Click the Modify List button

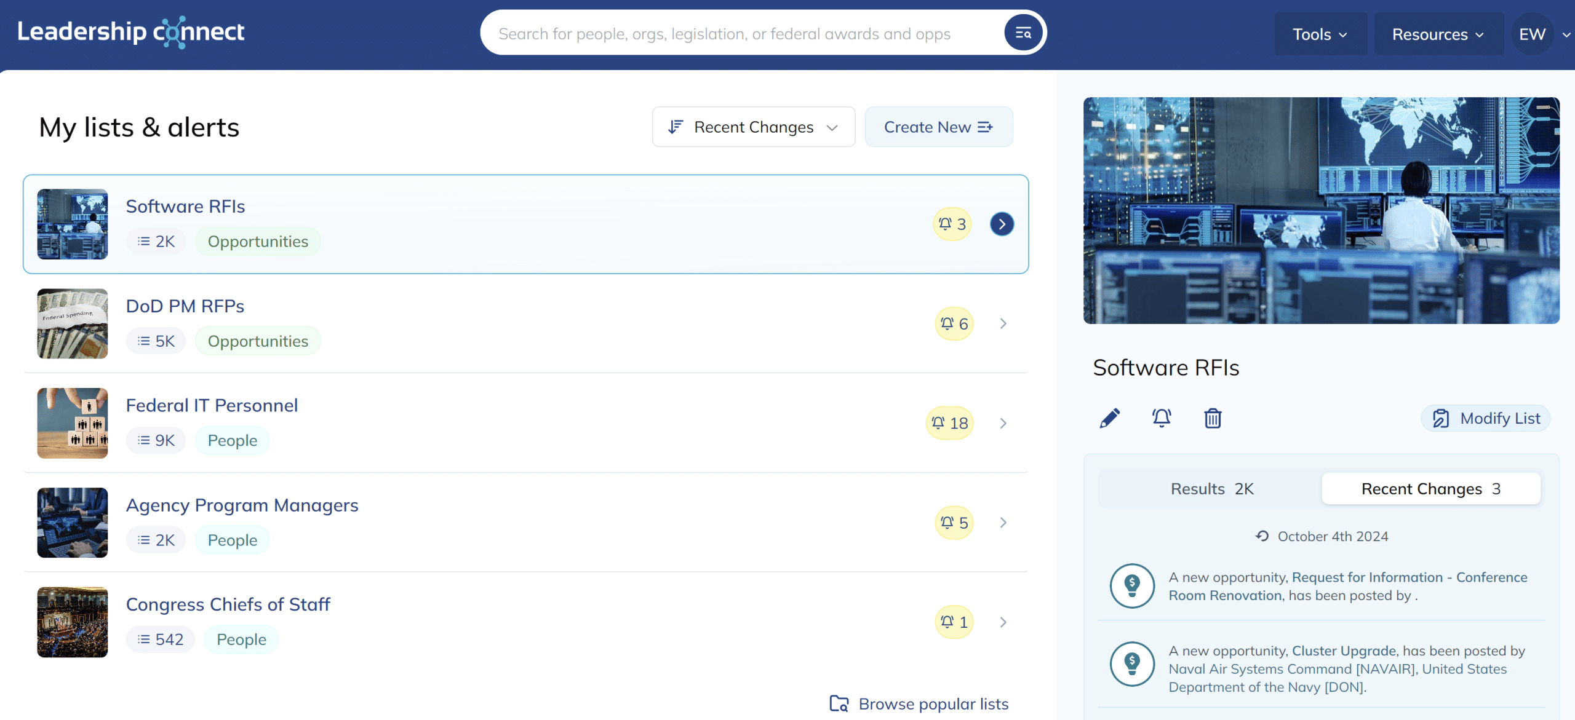1486,419
